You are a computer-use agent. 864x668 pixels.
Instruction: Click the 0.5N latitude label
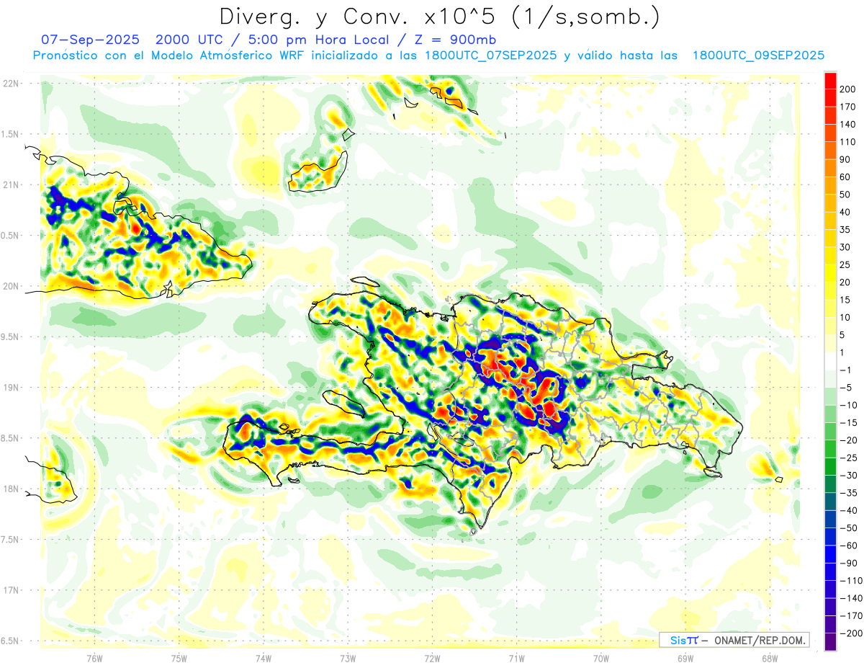click(x=11, y=236)
